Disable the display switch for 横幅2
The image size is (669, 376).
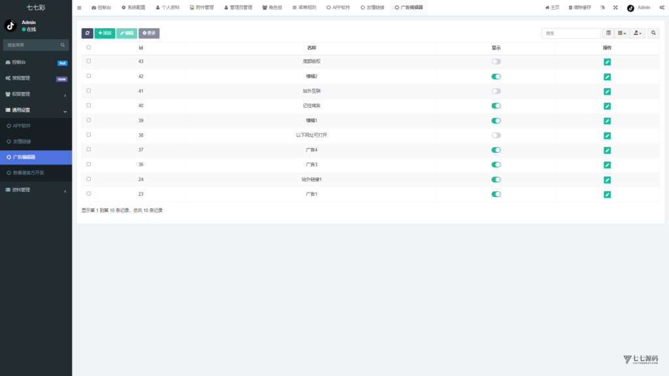(x=496, y=76)
